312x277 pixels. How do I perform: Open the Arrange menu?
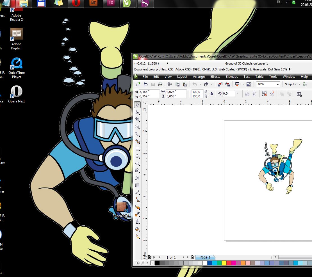pos(199,77)
